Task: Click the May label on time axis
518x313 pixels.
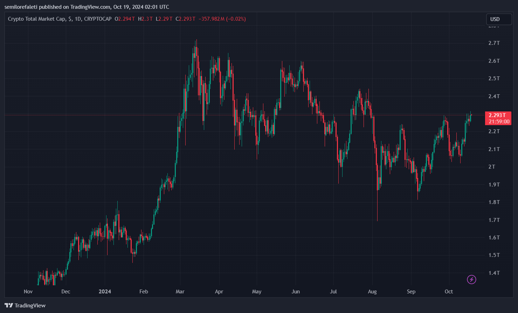Action: [257, 291]
